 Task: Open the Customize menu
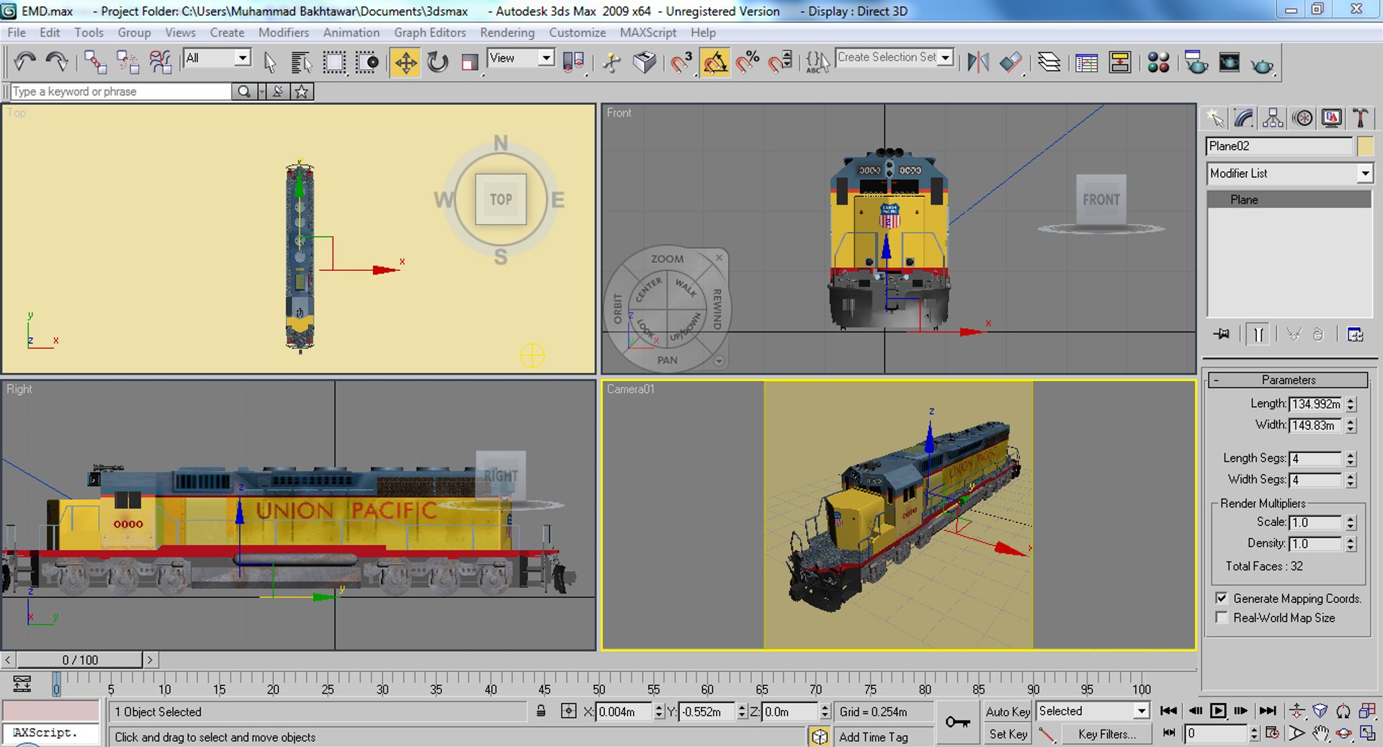pos(577,32)
